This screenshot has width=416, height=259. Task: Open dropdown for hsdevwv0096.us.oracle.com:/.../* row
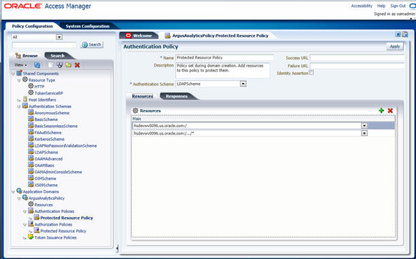[x=364, y=133]
